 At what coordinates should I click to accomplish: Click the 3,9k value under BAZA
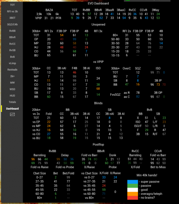click(39, 14)
